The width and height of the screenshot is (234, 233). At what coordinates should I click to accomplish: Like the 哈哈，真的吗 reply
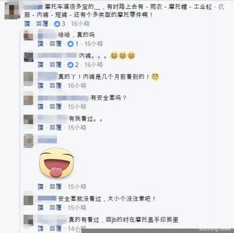pos(40,44)
